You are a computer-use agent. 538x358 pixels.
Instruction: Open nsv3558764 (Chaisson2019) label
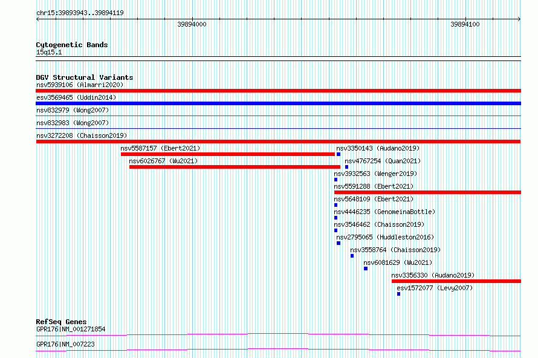click(x=395, y=250)
